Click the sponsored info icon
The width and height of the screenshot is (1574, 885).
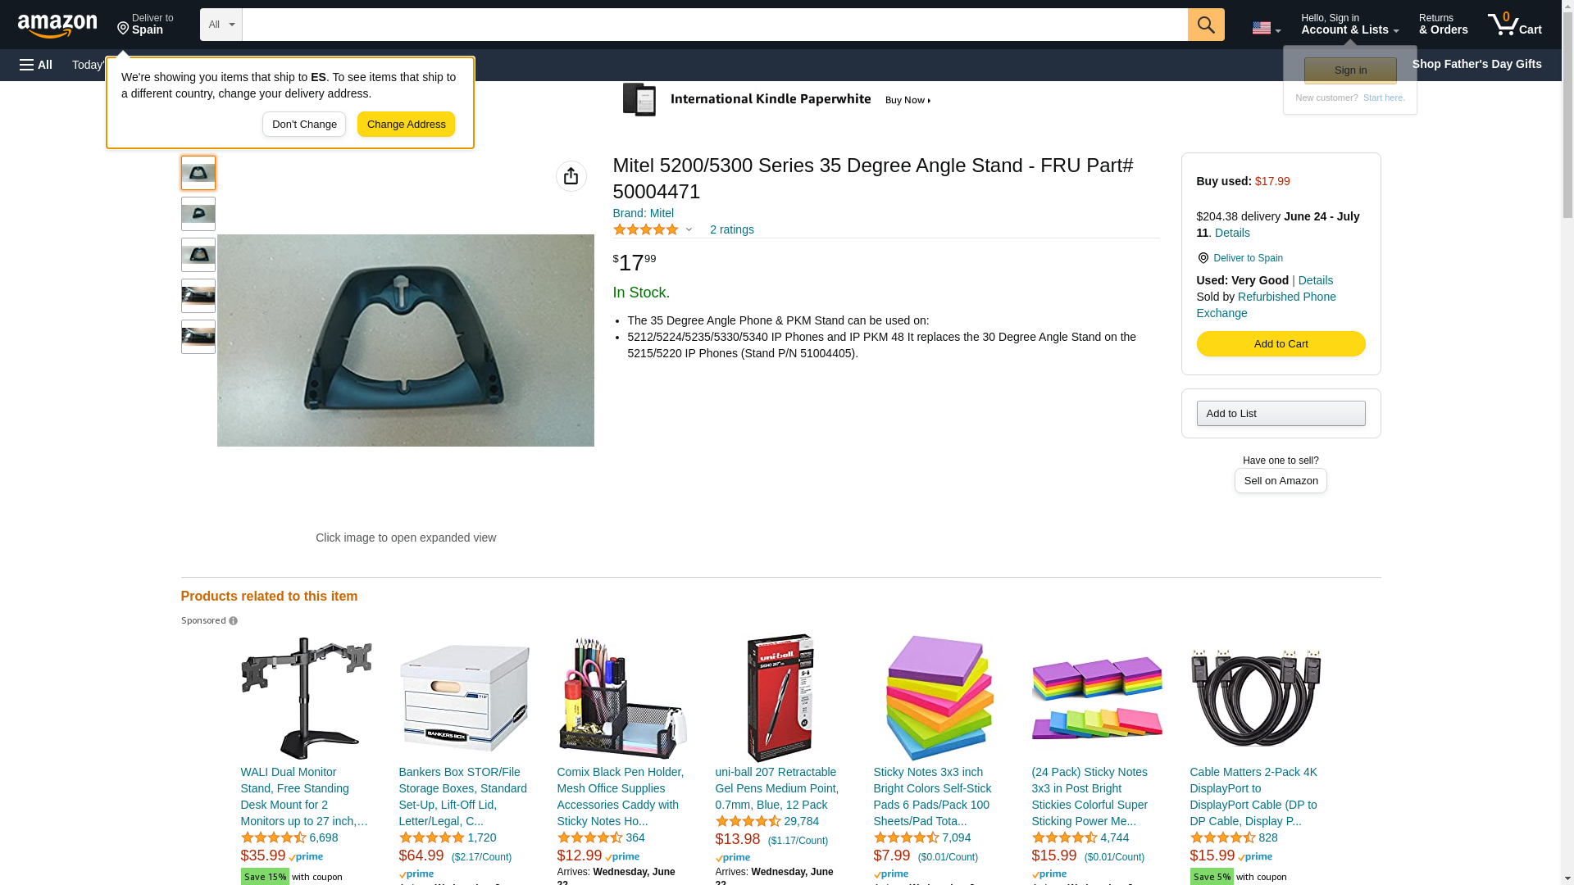pyautogui.click(x=234, y=621)
